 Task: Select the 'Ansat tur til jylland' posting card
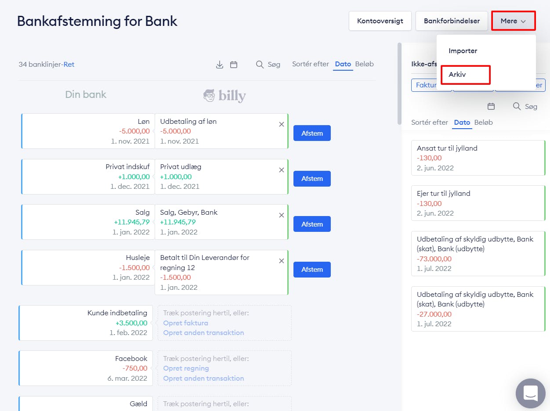click(x=478, y=158)
